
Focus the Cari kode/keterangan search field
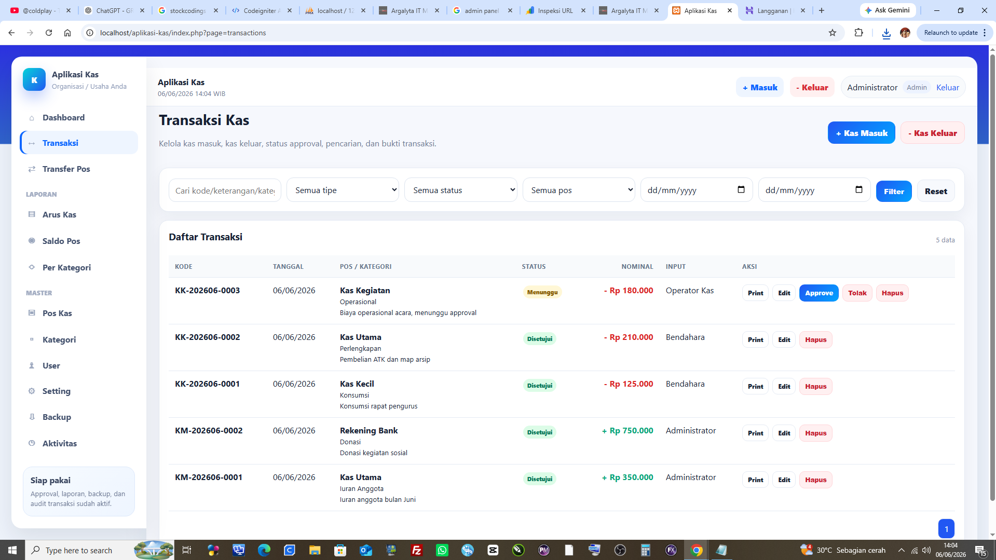tap(225, 190)
